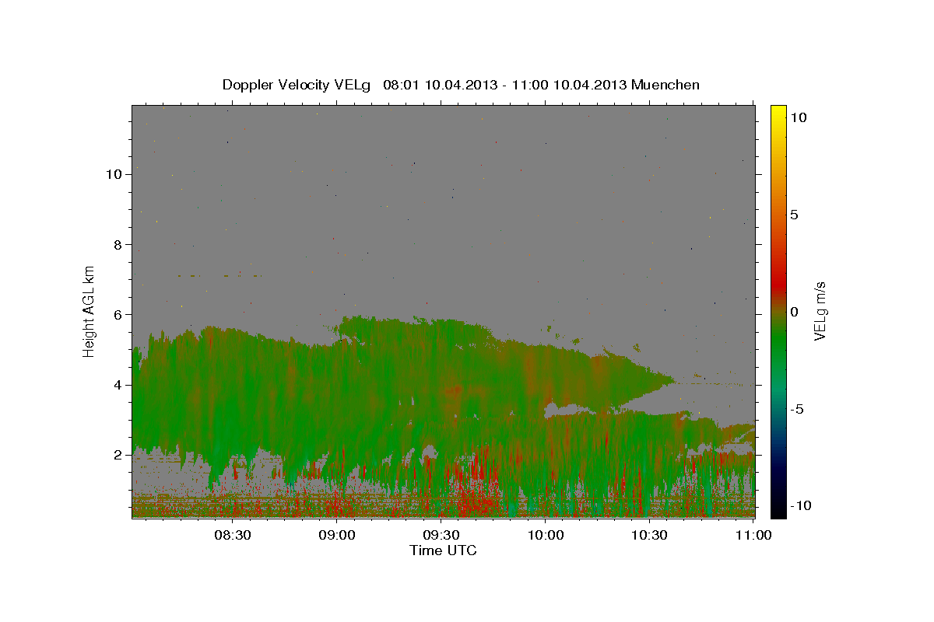
Task: Click the 09:00 time tick label
Action: (338, 535)
